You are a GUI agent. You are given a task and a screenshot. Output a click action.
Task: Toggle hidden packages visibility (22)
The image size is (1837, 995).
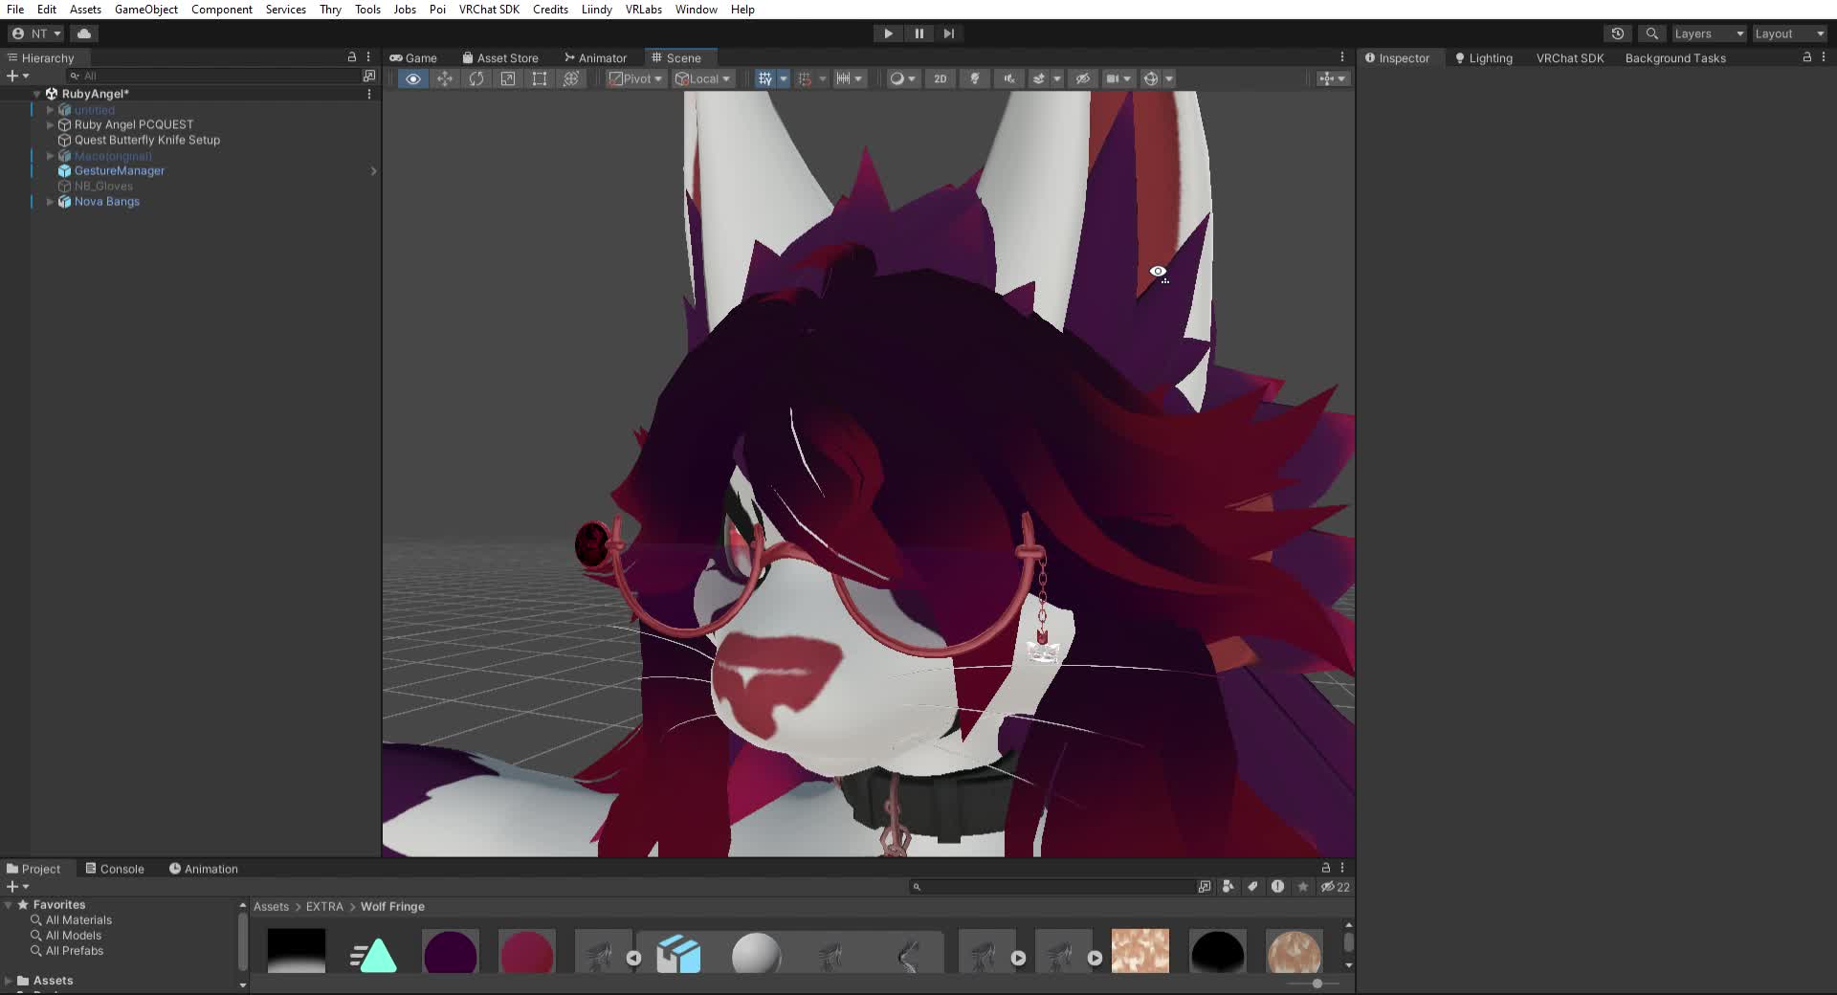click(1336, 887)
